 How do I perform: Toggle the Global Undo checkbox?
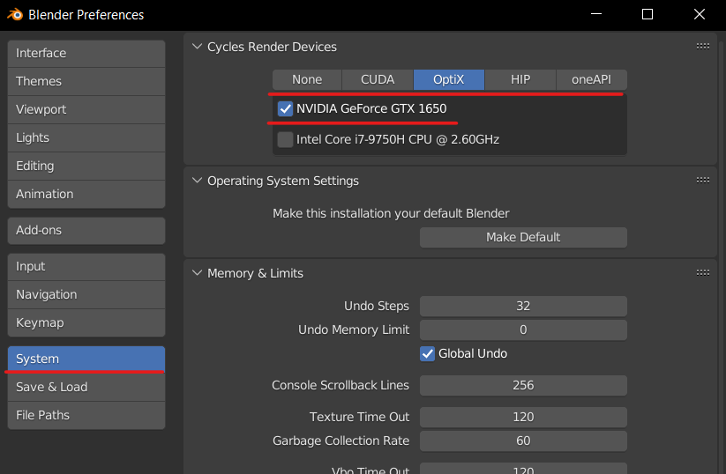427,354
